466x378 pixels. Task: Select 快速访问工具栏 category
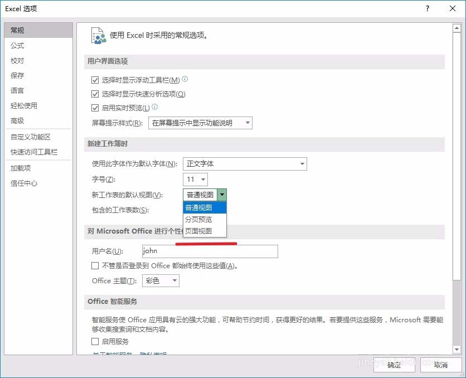tap(38, 152)
